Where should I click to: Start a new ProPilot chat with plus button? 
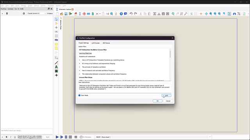(2, 14)
